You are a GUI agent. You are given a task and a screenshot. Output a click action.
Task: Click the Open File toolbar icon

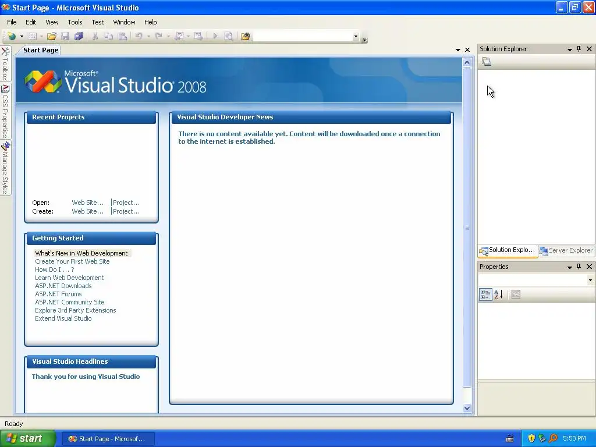pyautogui.click(x=52, y=36)
